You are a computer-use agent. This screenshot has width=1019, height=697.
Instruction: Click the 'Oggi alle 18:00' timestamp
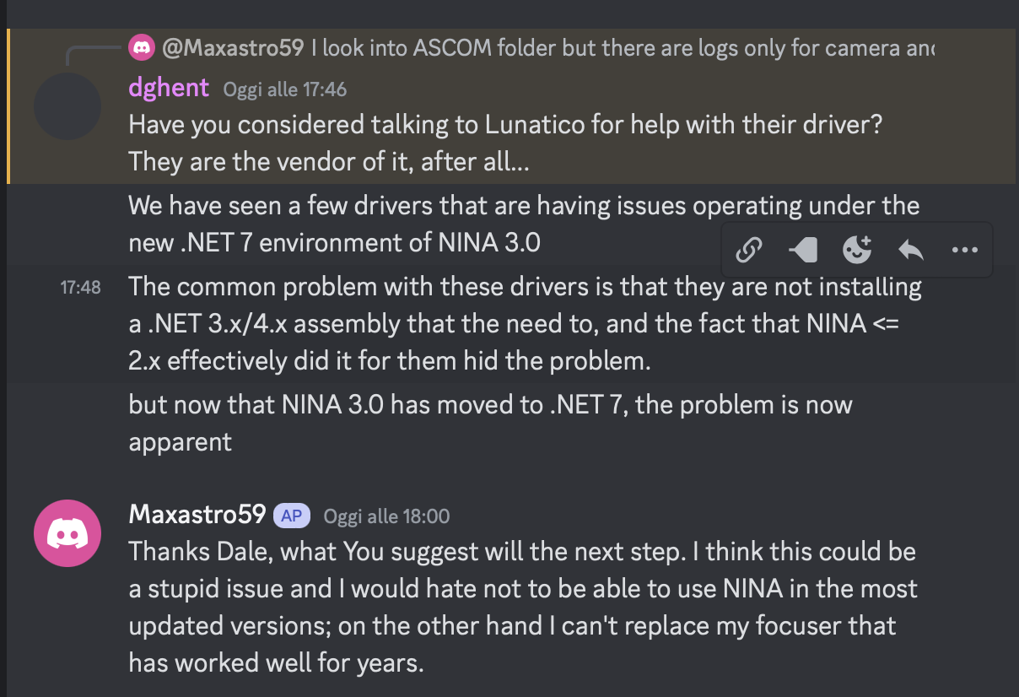[x=386, y=516]
